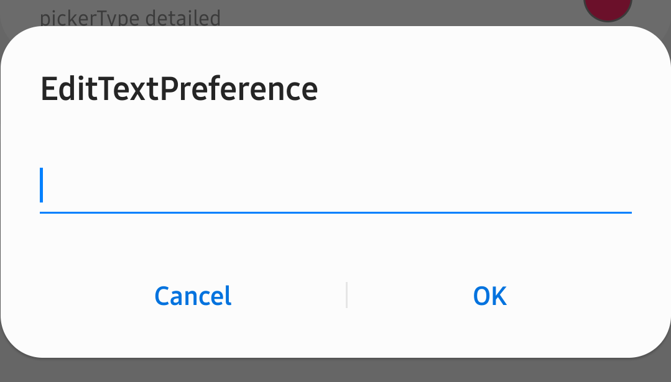This screenshot has height=382, width=671.
Task: Save the preference using the OK label
Action: pos(490,296)
